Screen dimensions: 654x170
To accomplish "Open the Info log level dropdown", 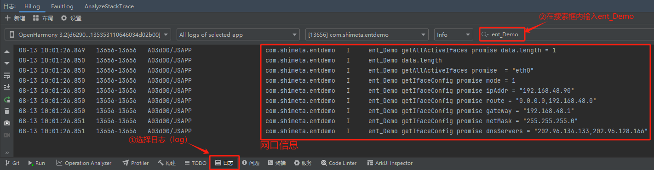I will click(x=453, y=34).
